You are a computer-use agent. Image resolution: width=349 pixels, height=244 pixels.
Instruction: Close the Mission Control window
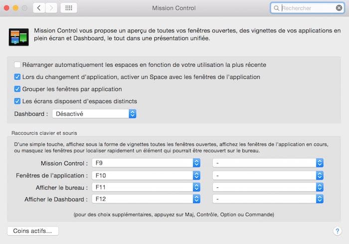tap(6, 8)
